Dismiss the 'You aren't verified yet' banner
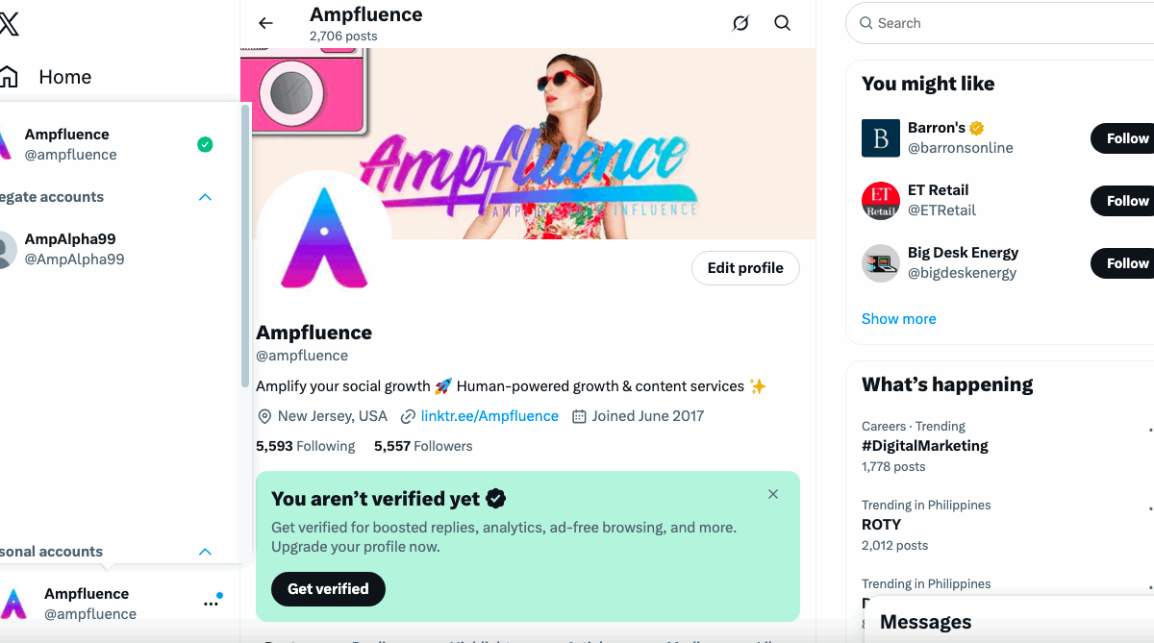This screenshot has height=643, width=1154. (x=773, y=494)
